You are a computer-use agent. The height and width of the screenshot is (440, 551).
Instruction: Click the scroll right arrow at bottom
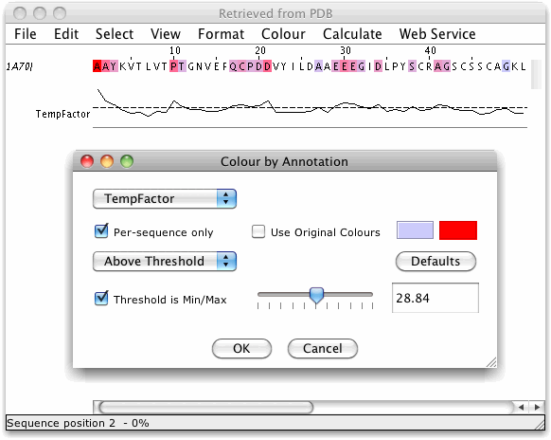[537, 407]
